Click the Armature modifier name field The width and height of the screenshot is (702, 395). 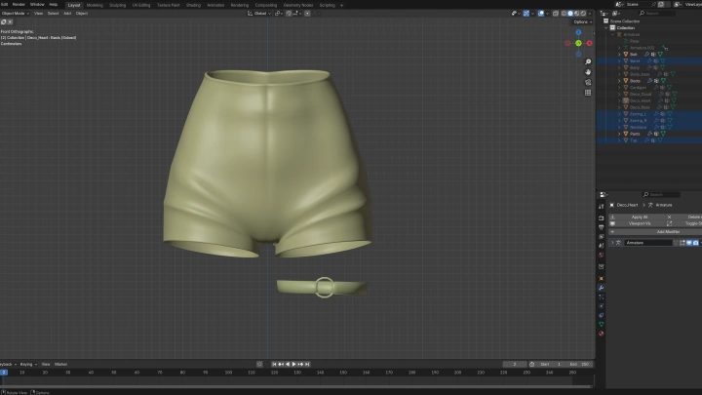[648, 243]
